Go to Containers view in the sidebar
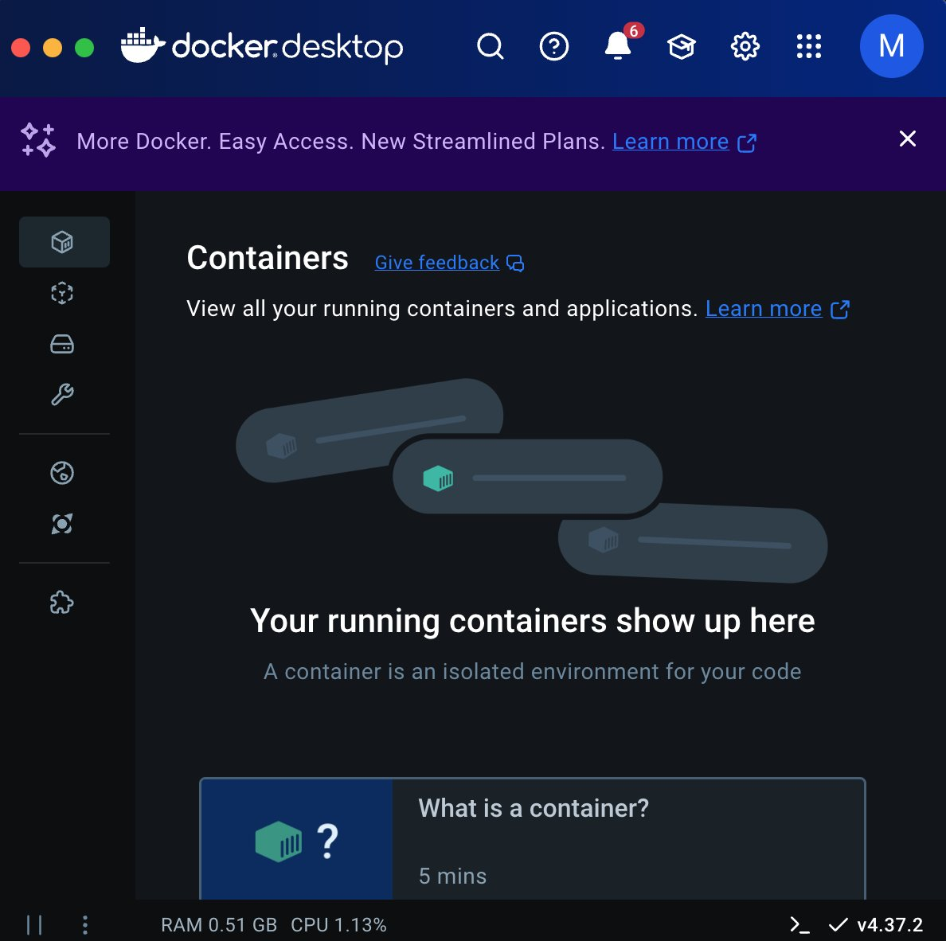The image size is (946, 941). (x=64, y=242)
